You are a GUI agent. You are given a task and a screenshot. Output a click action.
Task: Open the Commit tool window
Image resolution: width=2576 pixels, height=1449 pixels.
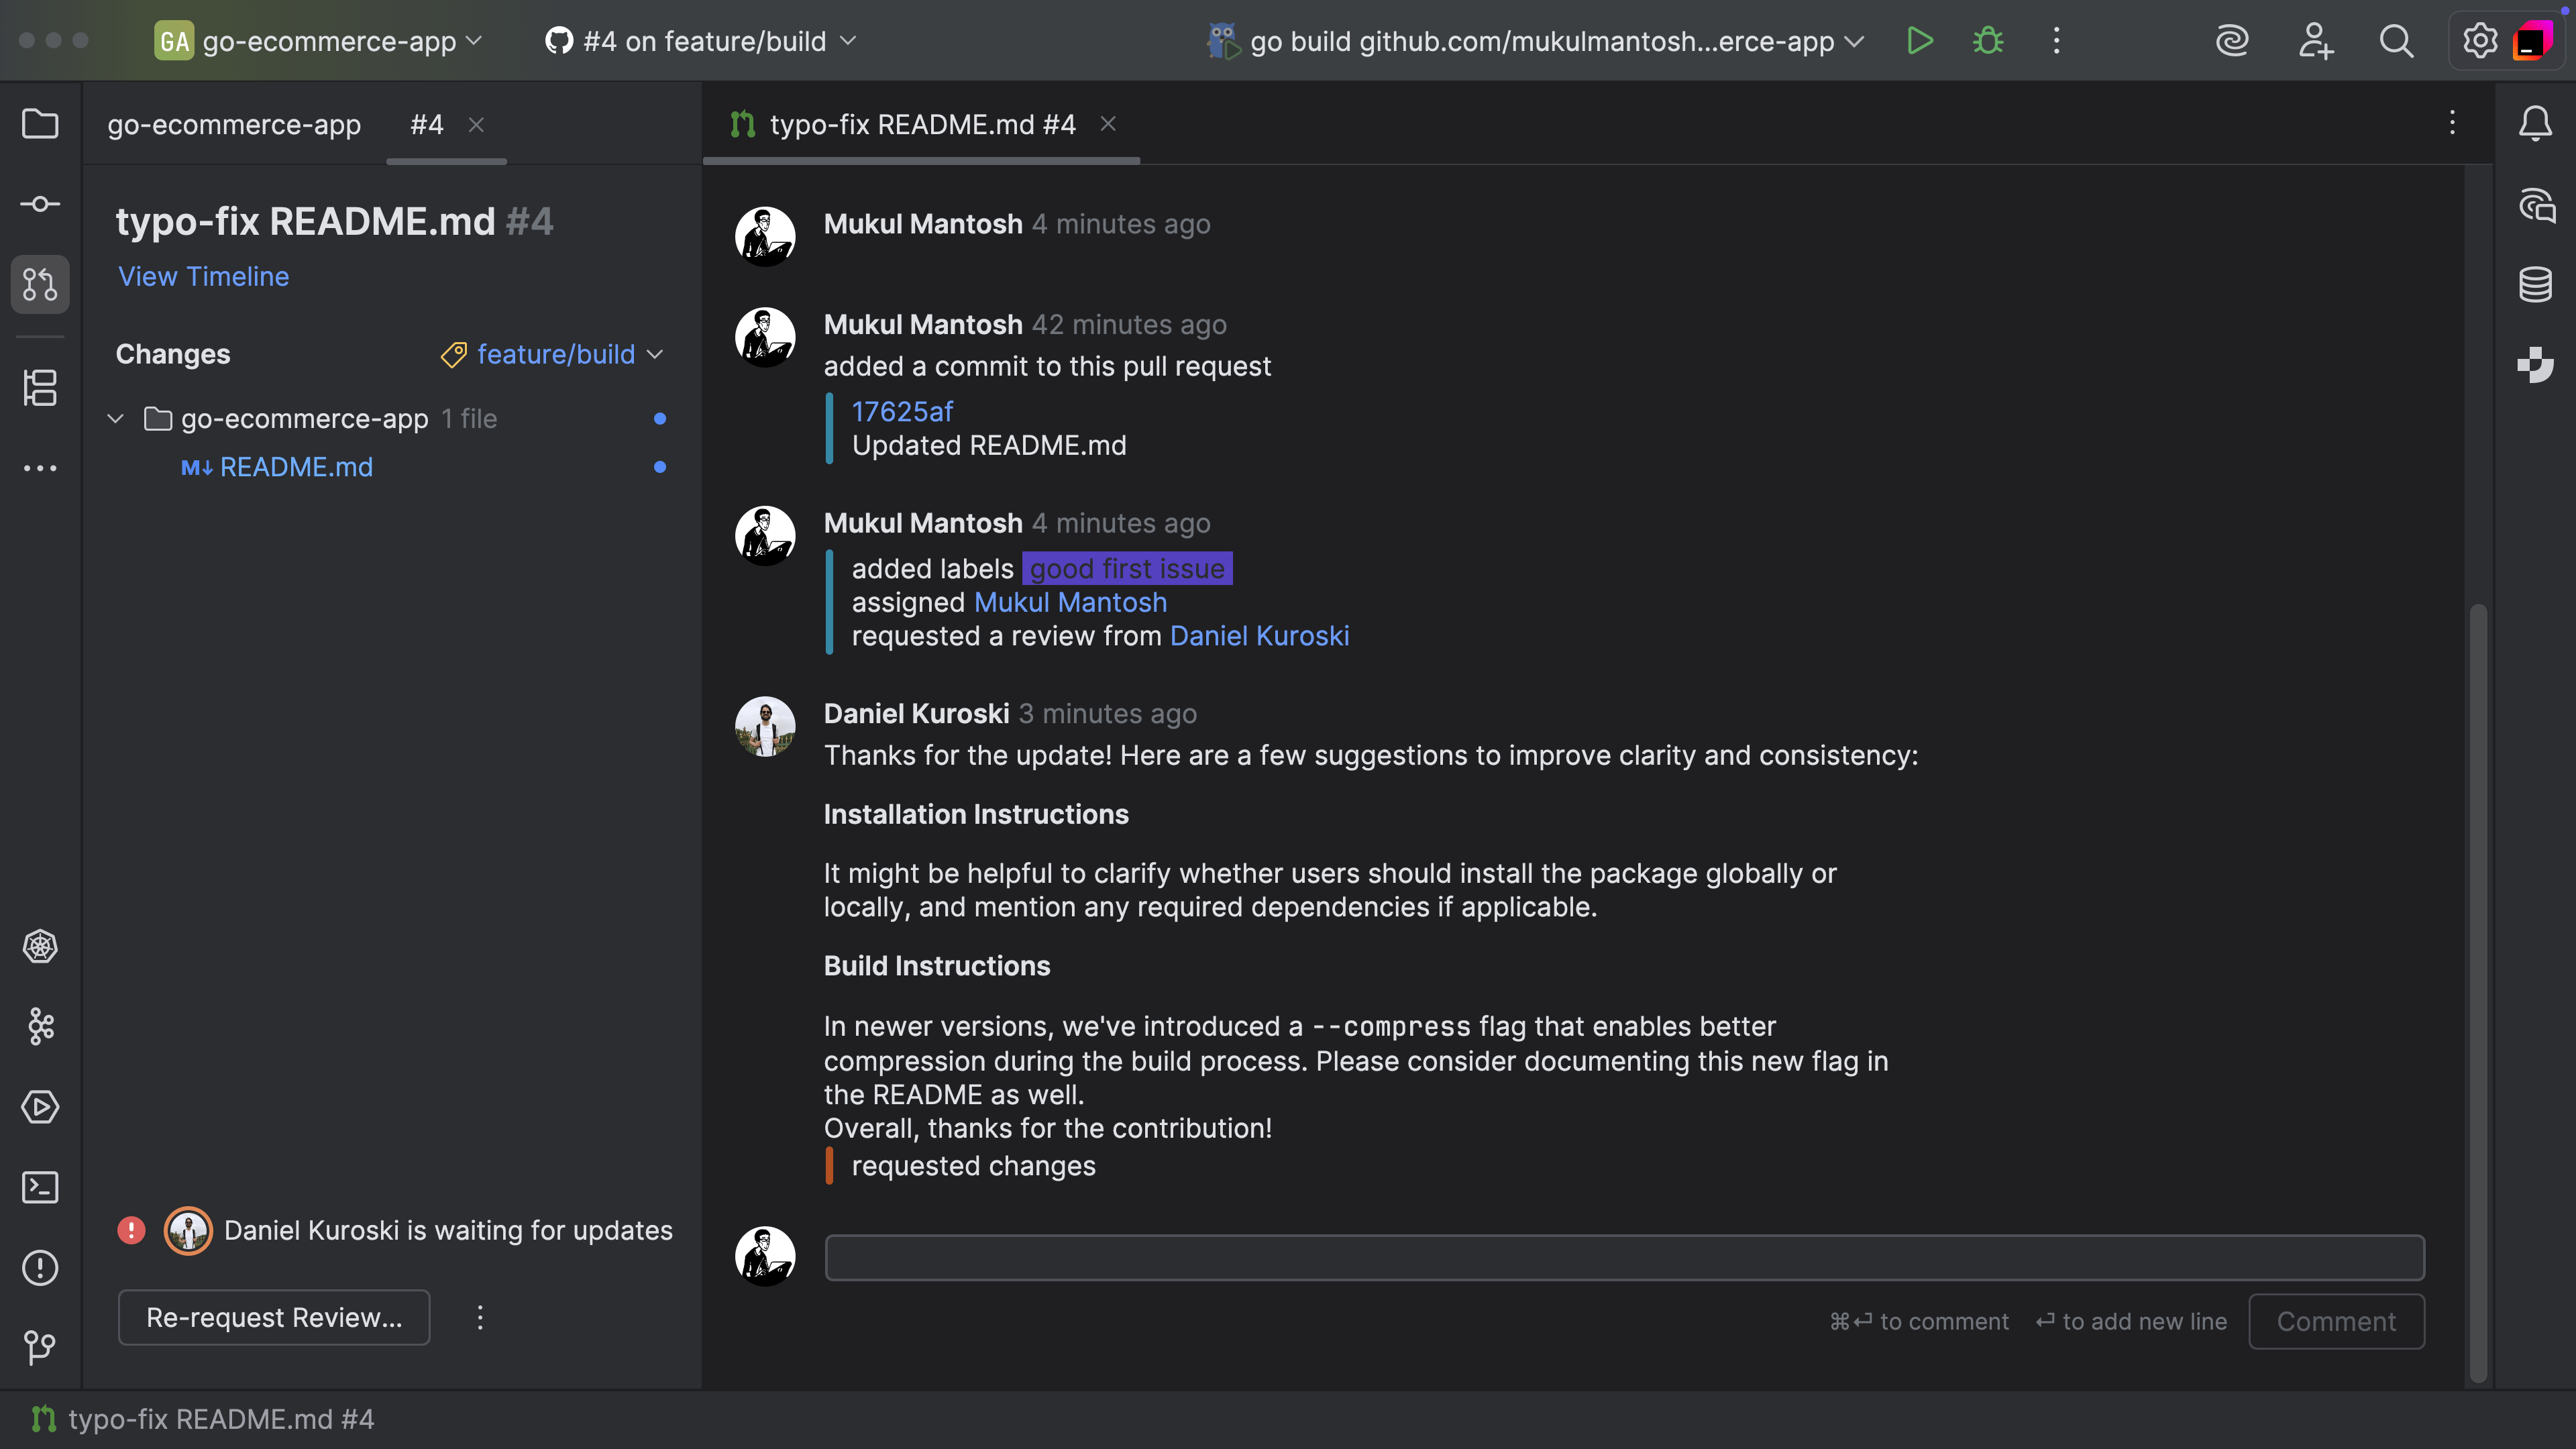pos(40,204)
